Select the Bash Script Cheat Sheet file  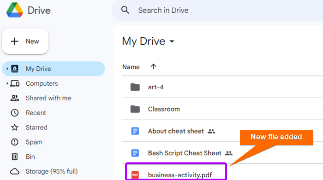pyautogui.click(x=185, y=153)
